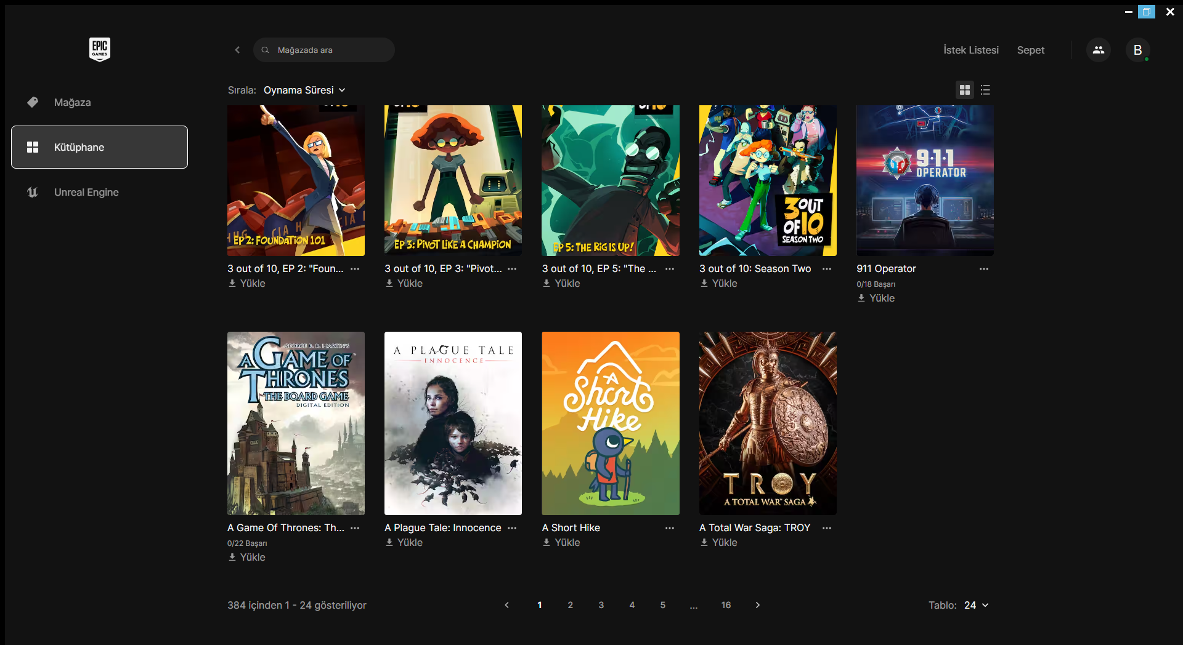Open more options for EP 5 The Rig
The image size is (1183, 645).
[670, 269]
